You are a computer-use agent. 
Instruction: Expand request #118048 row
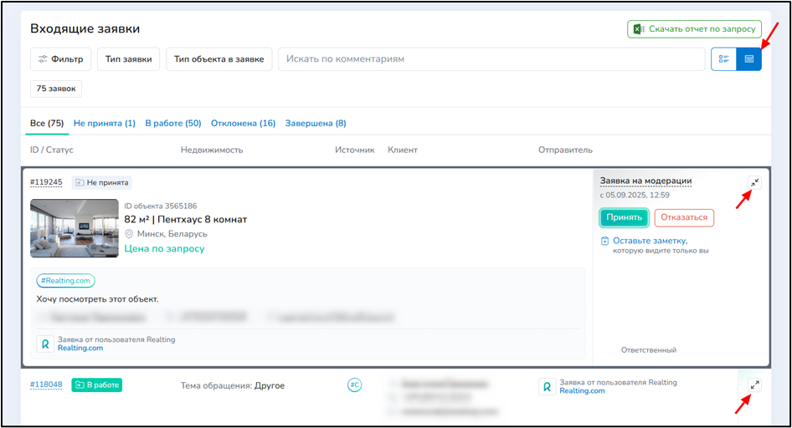tap(754, 385)
